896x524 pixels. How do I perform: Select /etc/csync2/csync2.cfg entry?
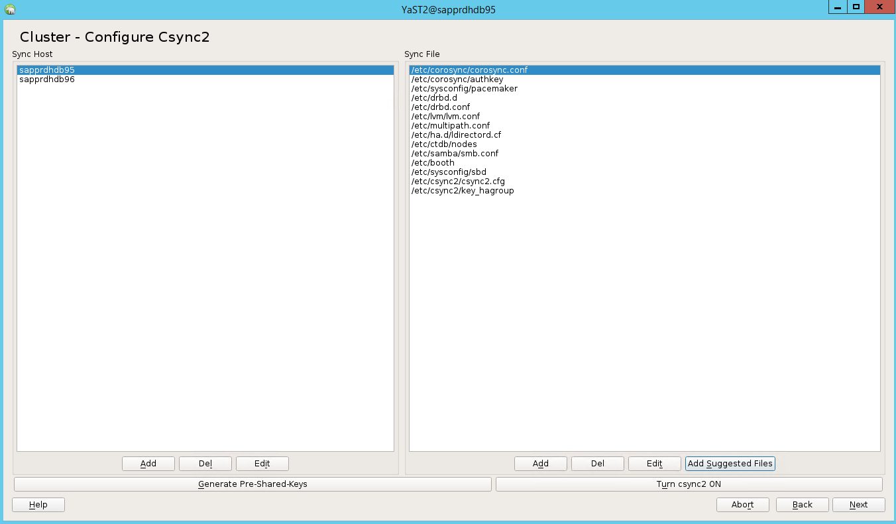644,181
